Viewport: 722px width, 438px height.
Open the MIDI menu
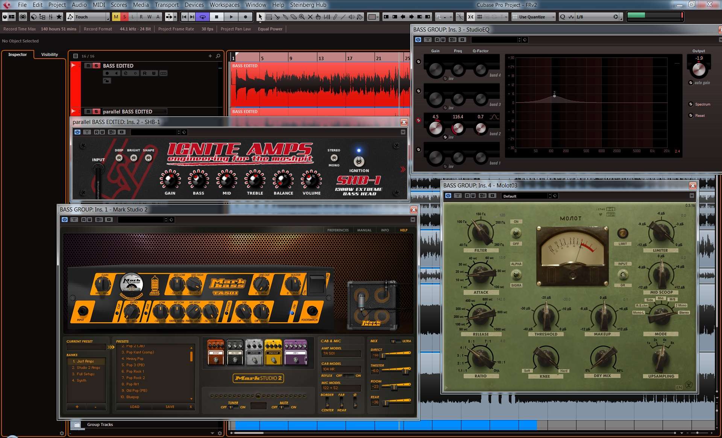tap(99, 5)
